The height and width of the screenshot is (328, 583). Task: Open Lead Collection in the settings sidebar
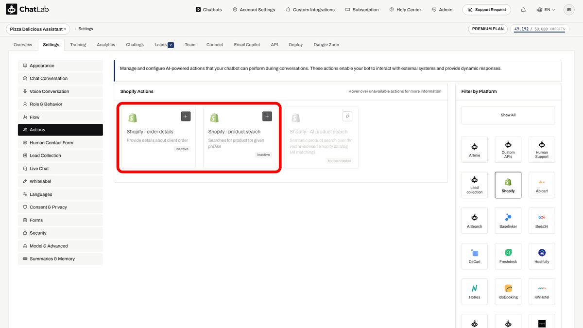point(60,155)
